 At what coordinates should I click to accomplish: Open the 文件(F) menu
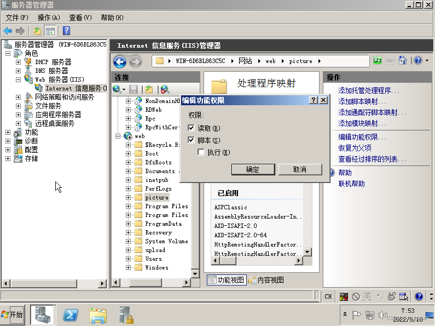17,18
